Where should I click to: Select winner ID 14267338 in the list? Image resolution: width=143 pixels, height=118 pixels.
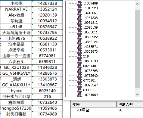click(90, 18)
